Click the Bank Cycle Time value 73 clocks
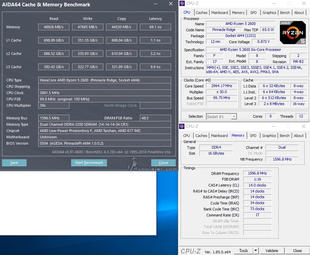The image size is (310, 255). point(257,209)
